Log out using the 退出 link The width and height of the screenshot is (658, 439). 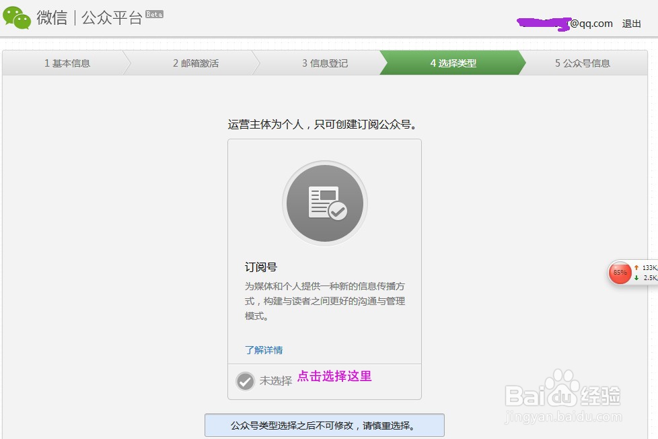click(631, 24)
